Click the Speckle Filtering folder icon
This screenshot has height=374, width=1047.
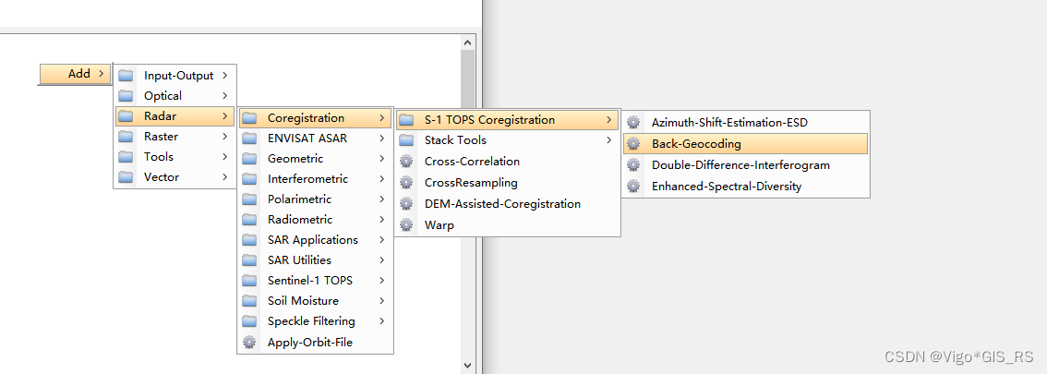point(249,321)
